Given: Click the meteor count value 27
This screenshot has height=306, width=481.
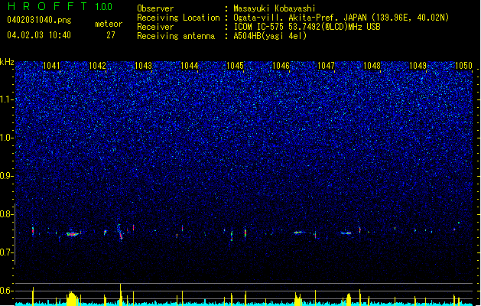Looking at the screenshot, I should click(111, 35).
